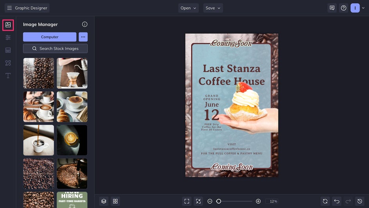Open more upload options ellipsis button
The width and height of the screenshot is (369, 208).
[x=83, y=37]
